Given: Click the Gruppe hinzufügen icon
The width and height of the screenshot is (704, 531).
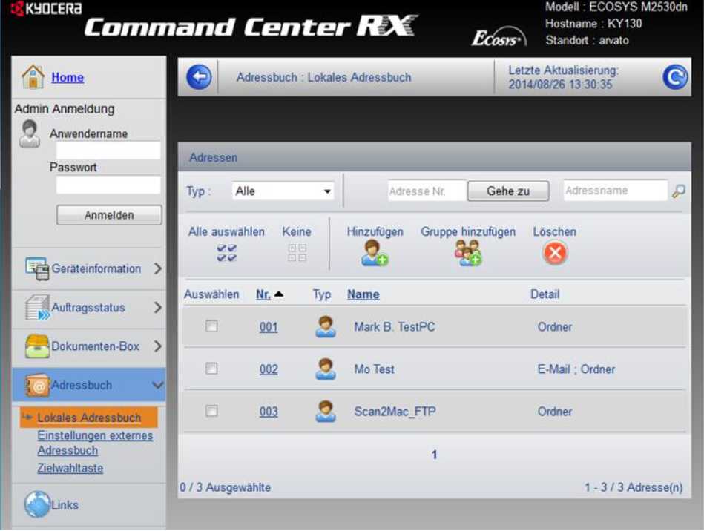Looking at the screenshot, I should (468, 254).
